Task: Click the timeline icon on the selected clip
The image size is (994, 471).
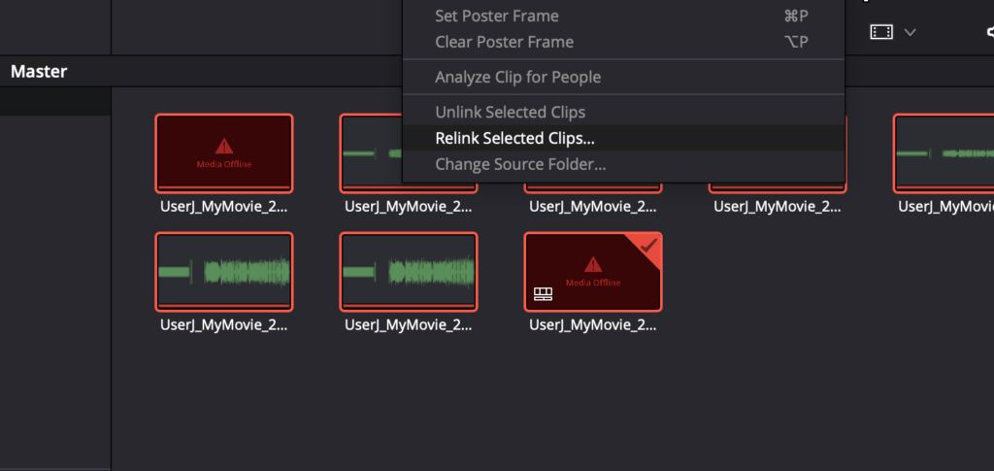Action: 544,293
